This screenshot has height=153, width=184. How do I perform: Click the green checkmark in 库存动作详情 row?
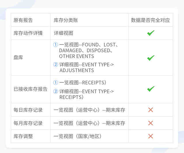(x=151, y=33)
